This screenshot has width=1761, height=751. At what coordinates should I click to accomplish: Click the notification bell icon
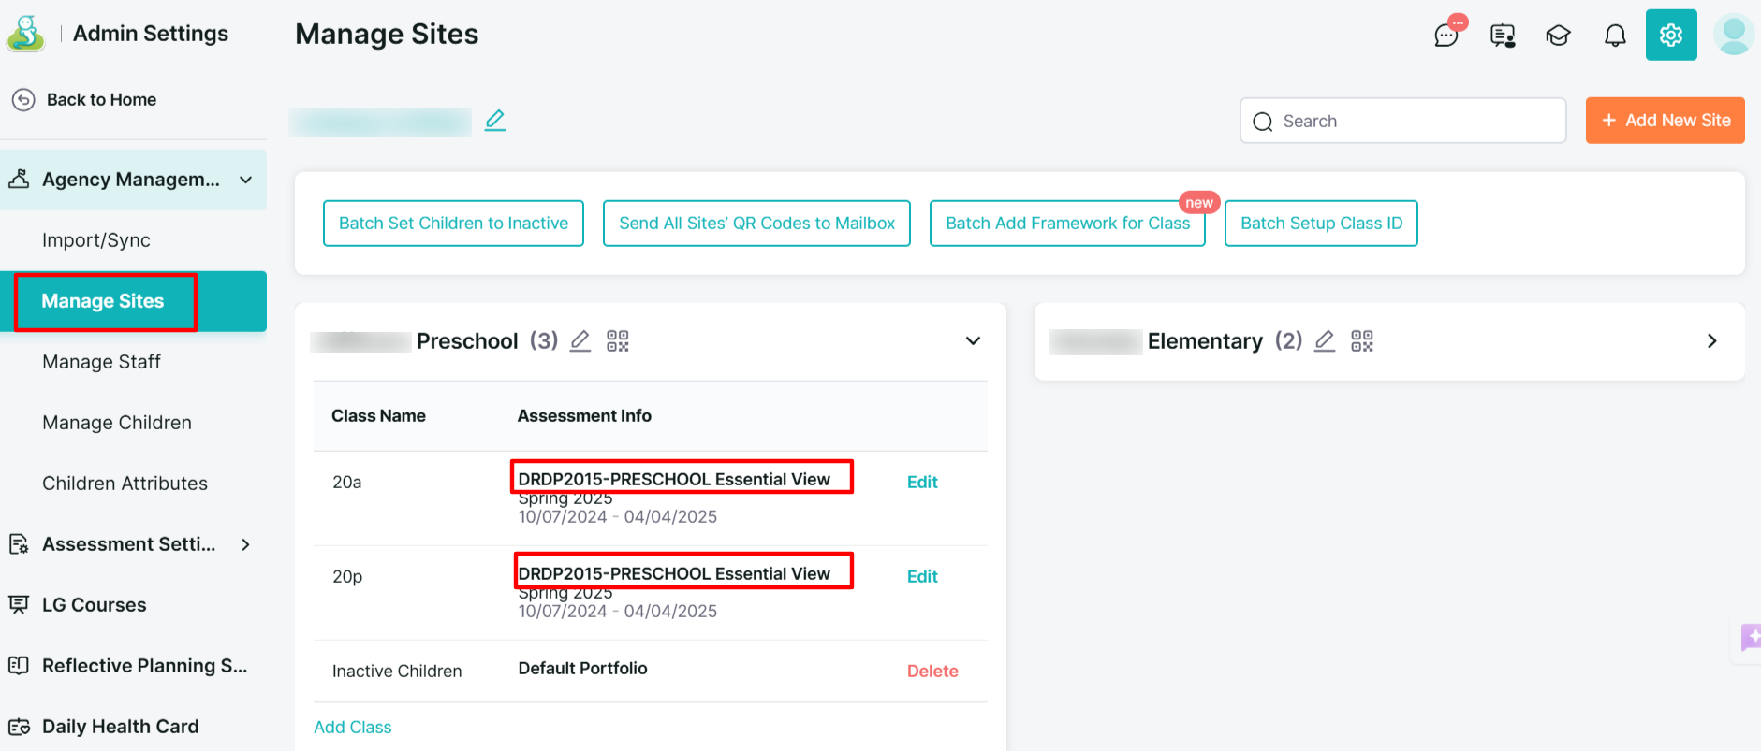pyautogui.click(x=1615, y=36)
